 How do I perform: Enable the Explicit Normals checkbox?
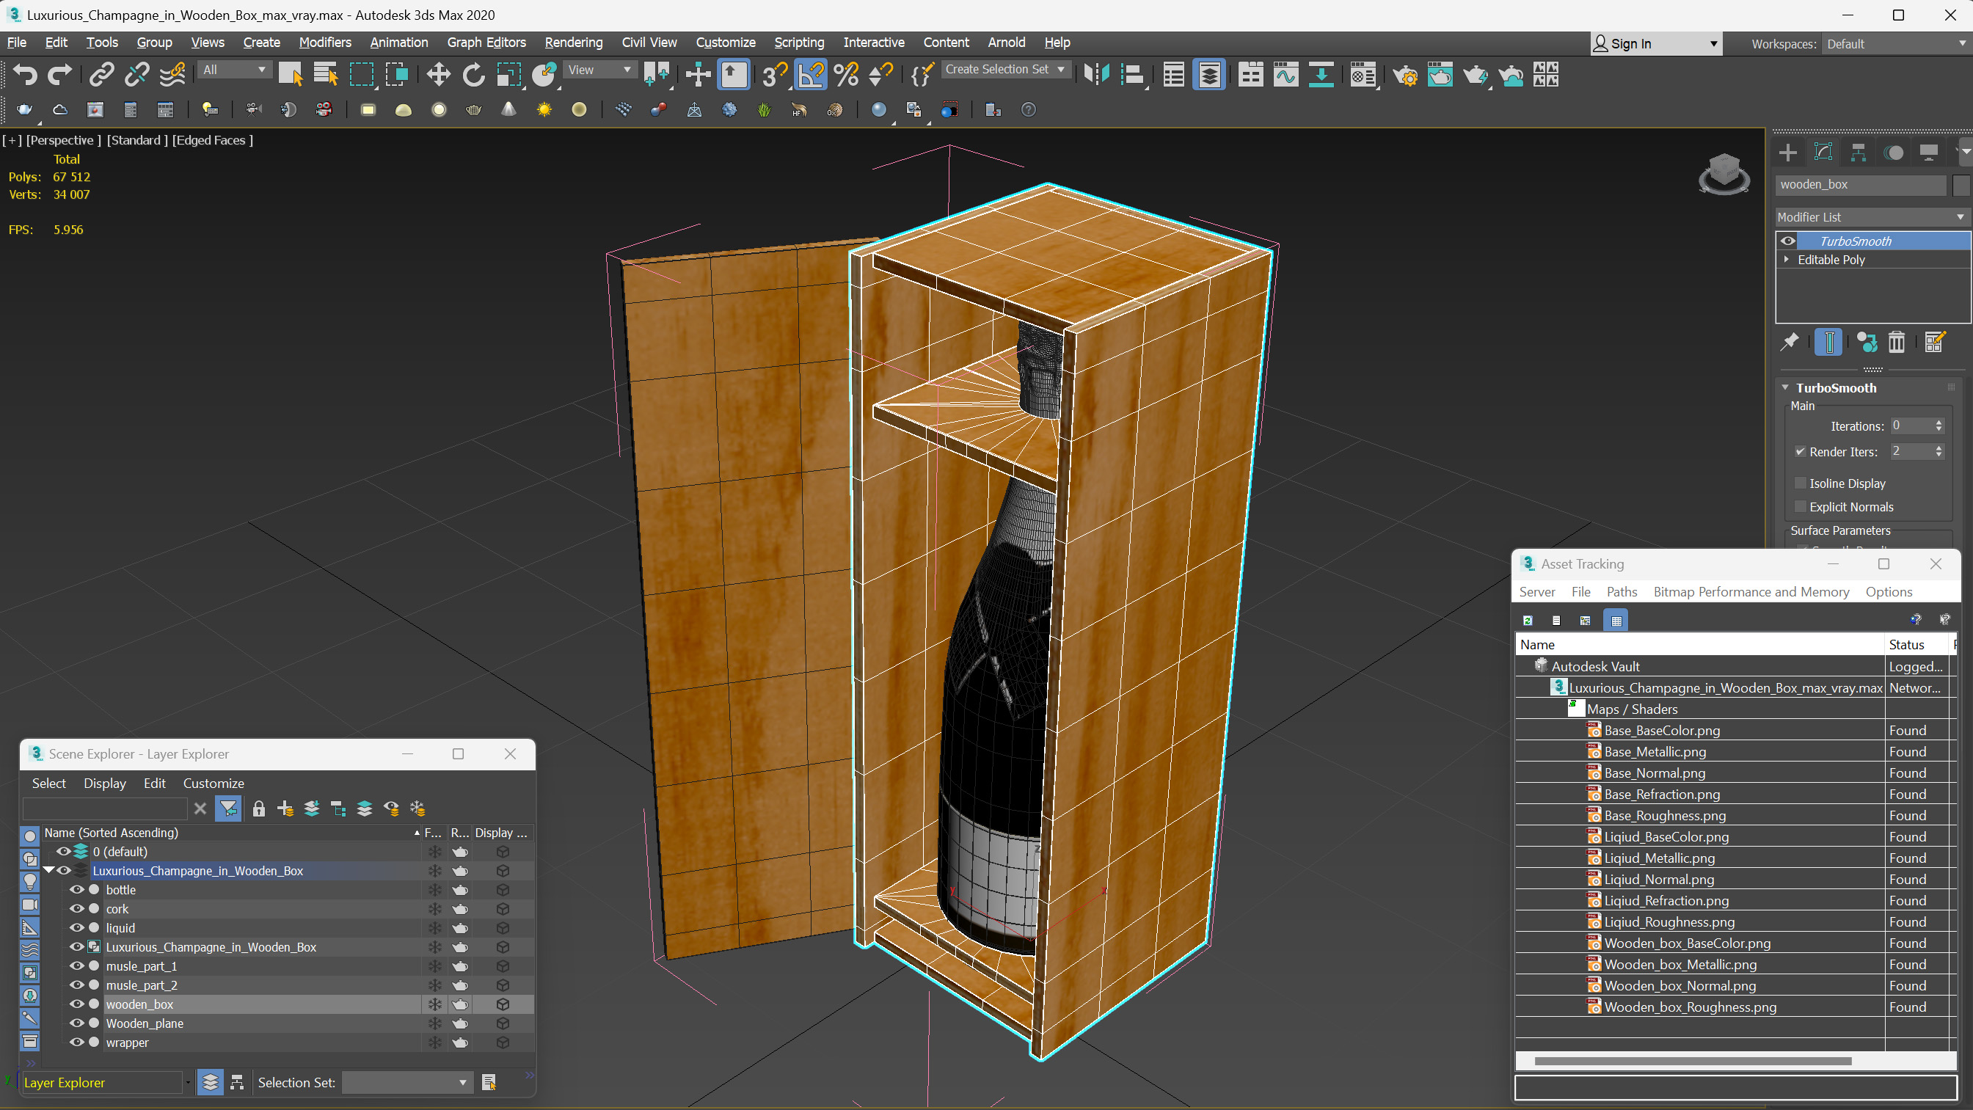tap(1801, 506)
